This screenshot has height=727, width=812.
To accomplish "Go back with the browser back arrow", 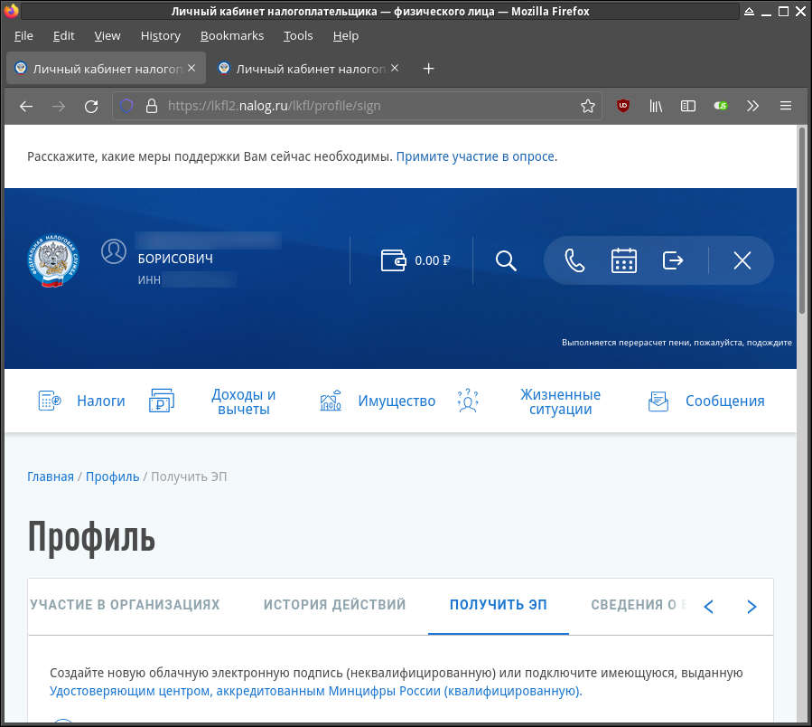I will pyautogui.click(x=26, y=107).
